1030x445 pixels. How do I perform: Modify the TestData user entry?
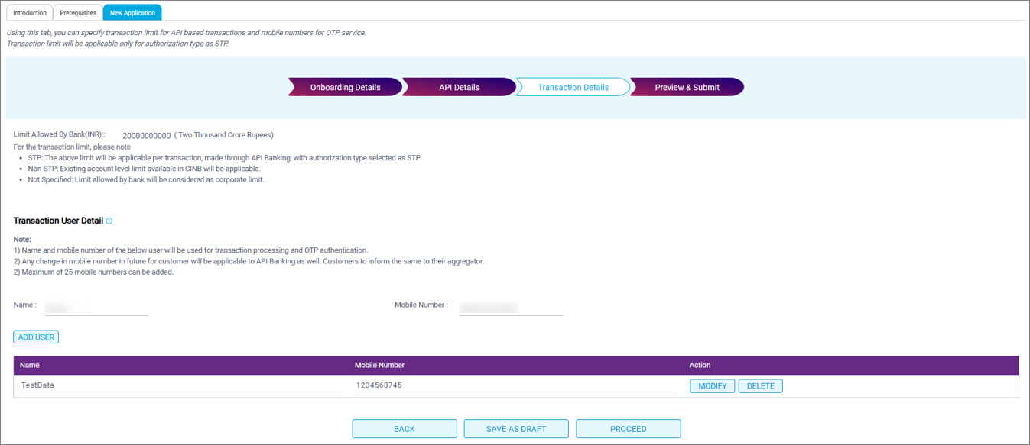712,386
